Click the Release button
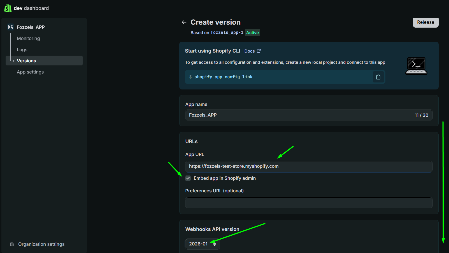Viewport: 449px width, 253px height. pos(425,22)
